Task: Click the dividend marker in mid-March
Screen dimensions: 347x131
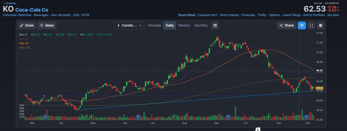Action: [x=45, y=117]
